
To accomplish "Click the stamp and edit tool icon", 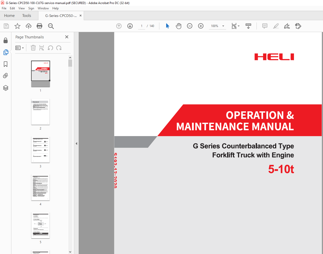I will click(x=298, y=26).
